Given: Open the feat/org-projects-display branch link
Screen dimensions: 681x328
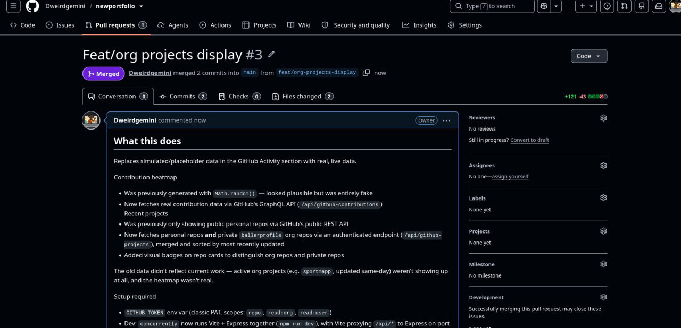Looking at the screenshot, I should pos(317,73).
